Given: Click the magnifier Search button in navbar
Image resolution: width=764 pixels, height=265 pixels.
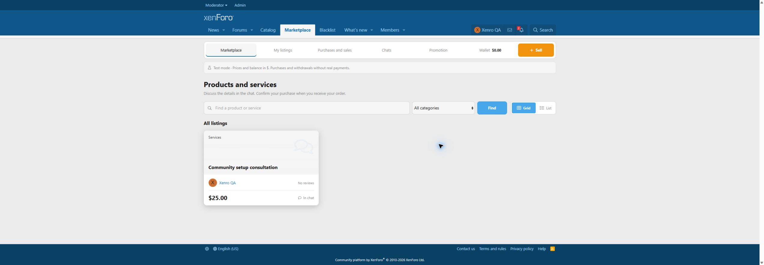Looking at the screenshot, I should pyautogui.click(x=543, y=30).
